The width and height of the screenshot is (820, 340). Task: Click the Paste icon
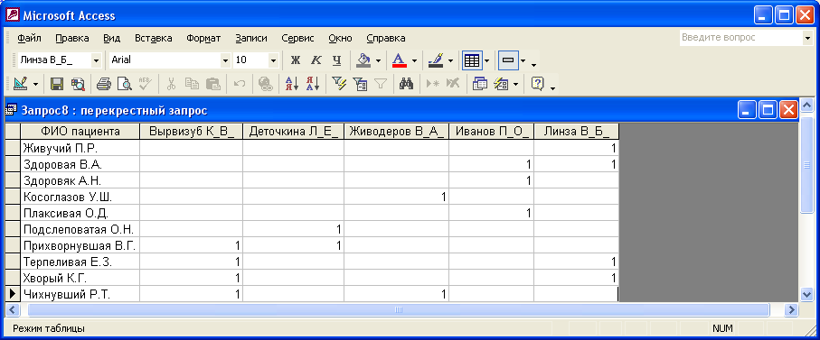212,84
